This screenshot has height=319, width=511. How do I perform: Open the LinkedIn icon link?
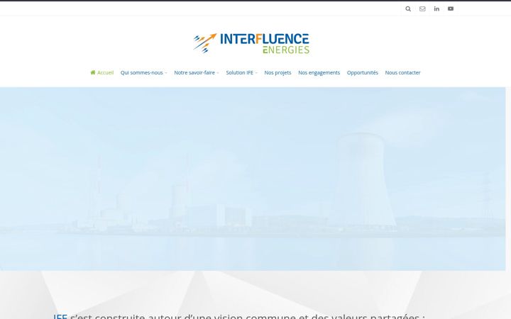(436, 9)
